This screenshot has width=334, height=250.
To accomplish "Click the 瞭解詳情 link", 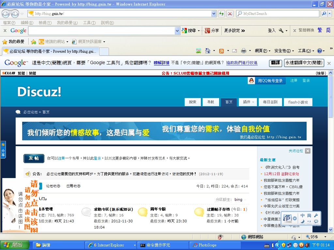I will coord(161,63).
